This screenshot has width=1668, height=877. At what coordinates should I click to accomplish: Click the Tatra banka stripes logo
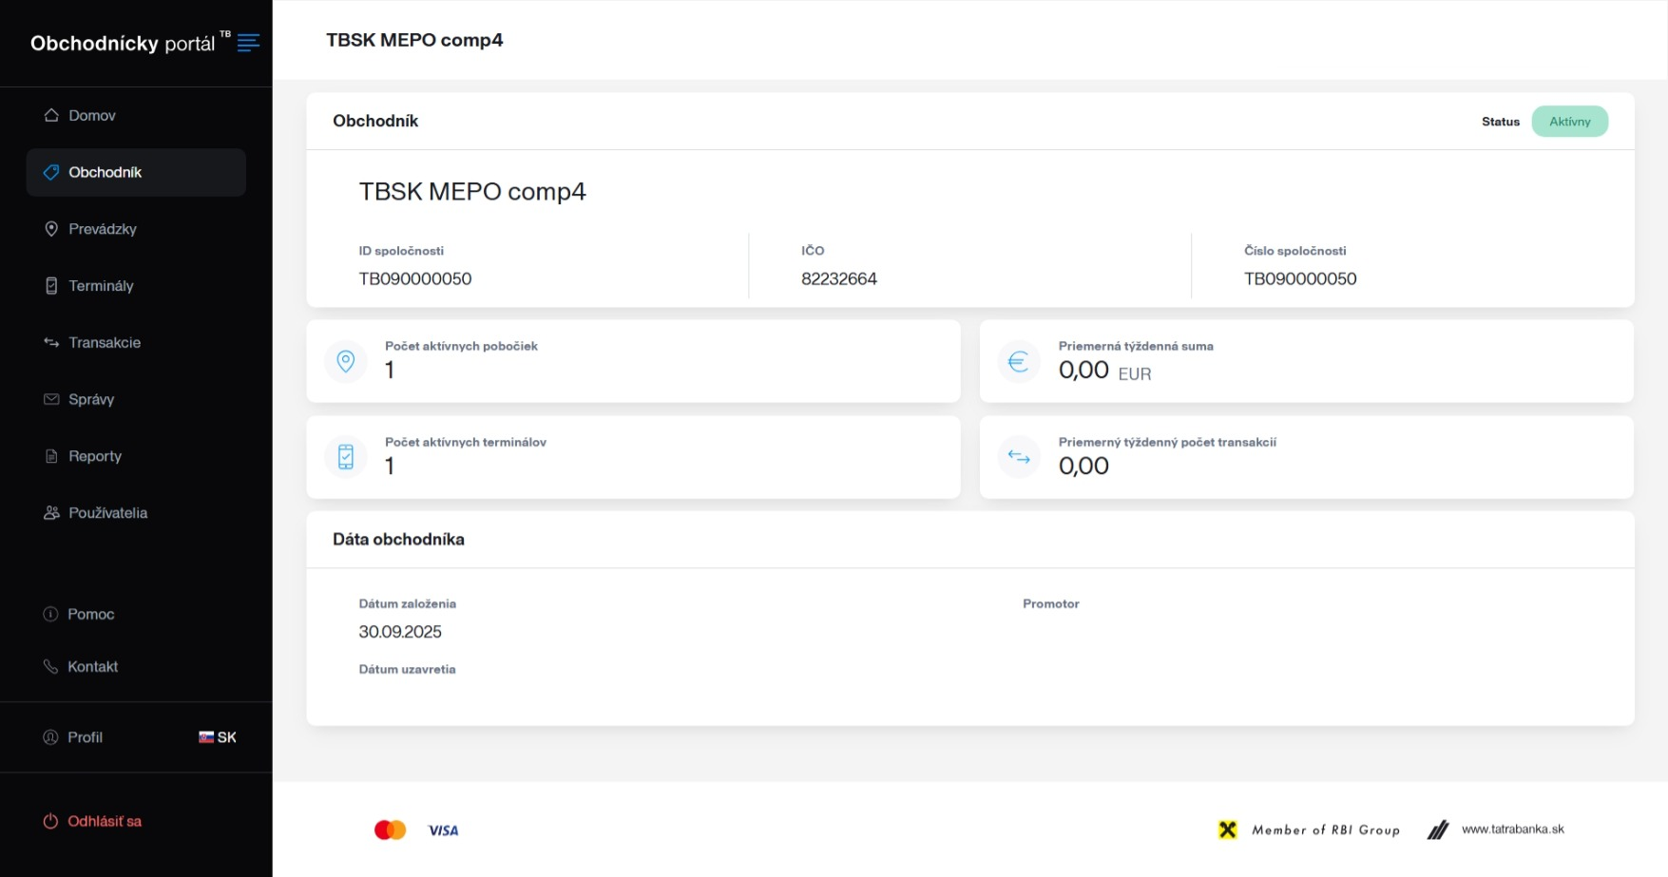tap(1438, 829)
